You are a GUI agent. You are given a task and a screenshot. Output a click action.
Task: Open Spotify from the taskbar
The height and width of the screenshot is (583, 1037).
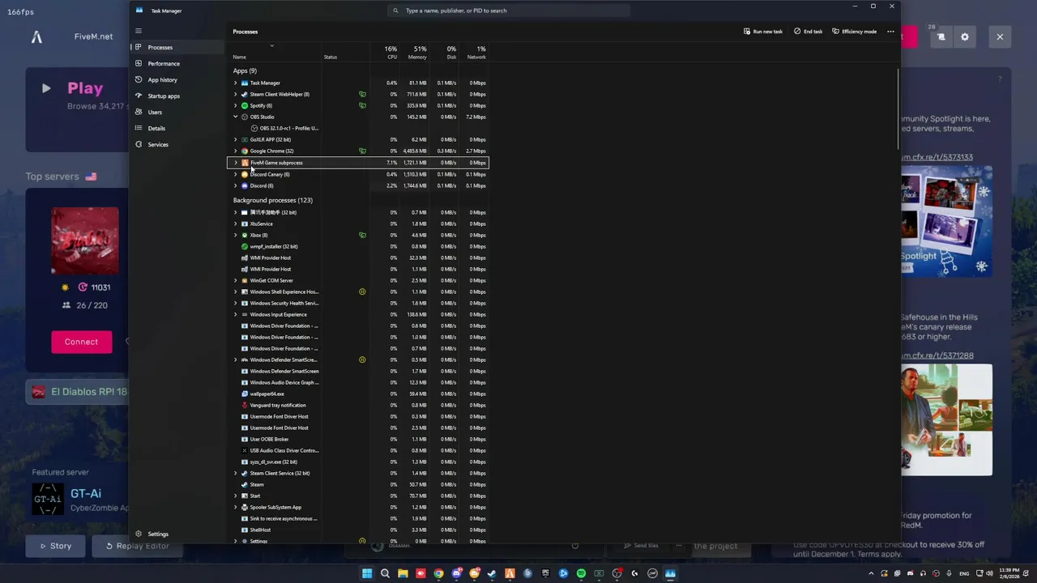(x=581, y=573)
